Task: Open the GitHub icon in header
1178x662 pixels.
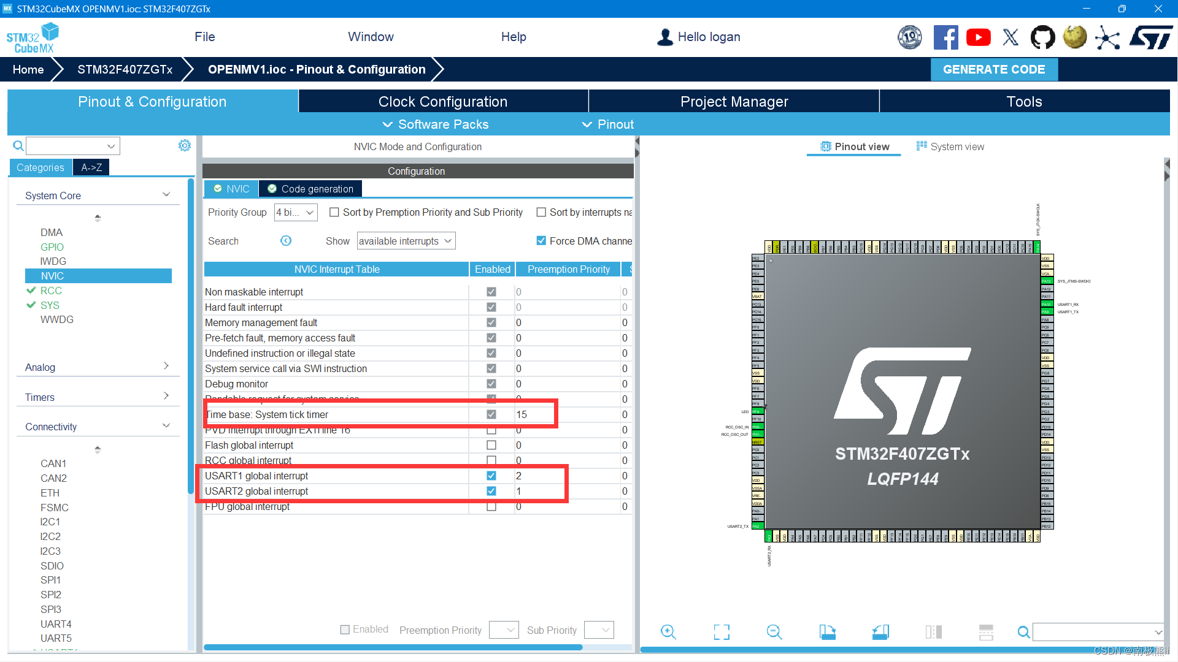Action: (1042, 37)
